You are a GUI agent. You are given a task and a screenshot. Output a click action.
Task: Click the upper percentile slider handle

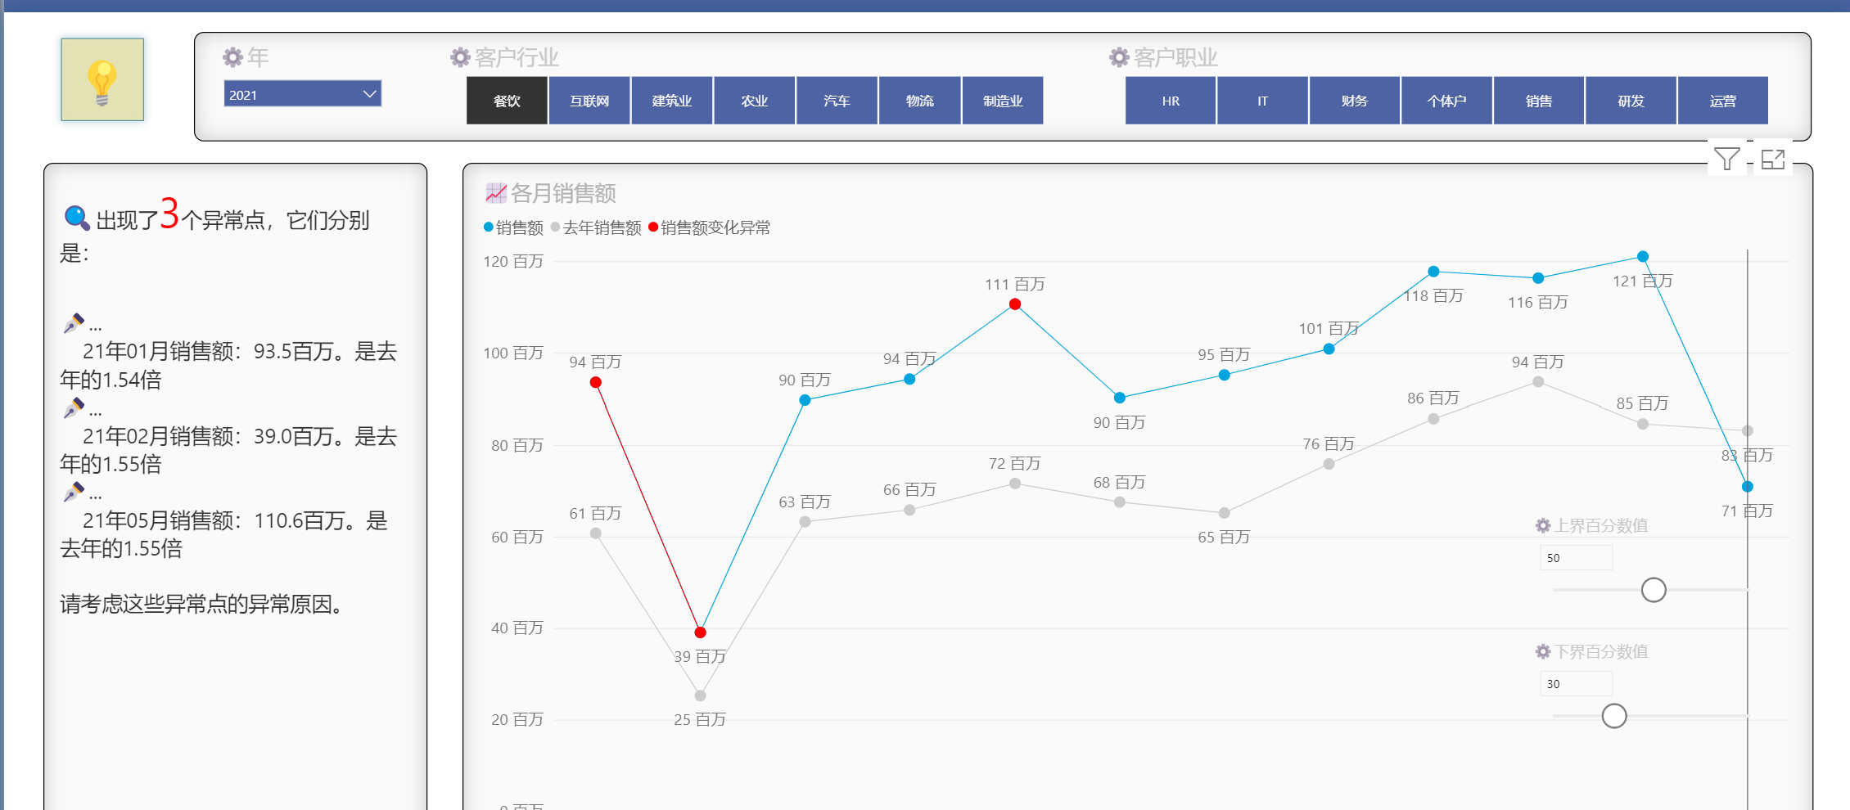[x=1654, y=590]
